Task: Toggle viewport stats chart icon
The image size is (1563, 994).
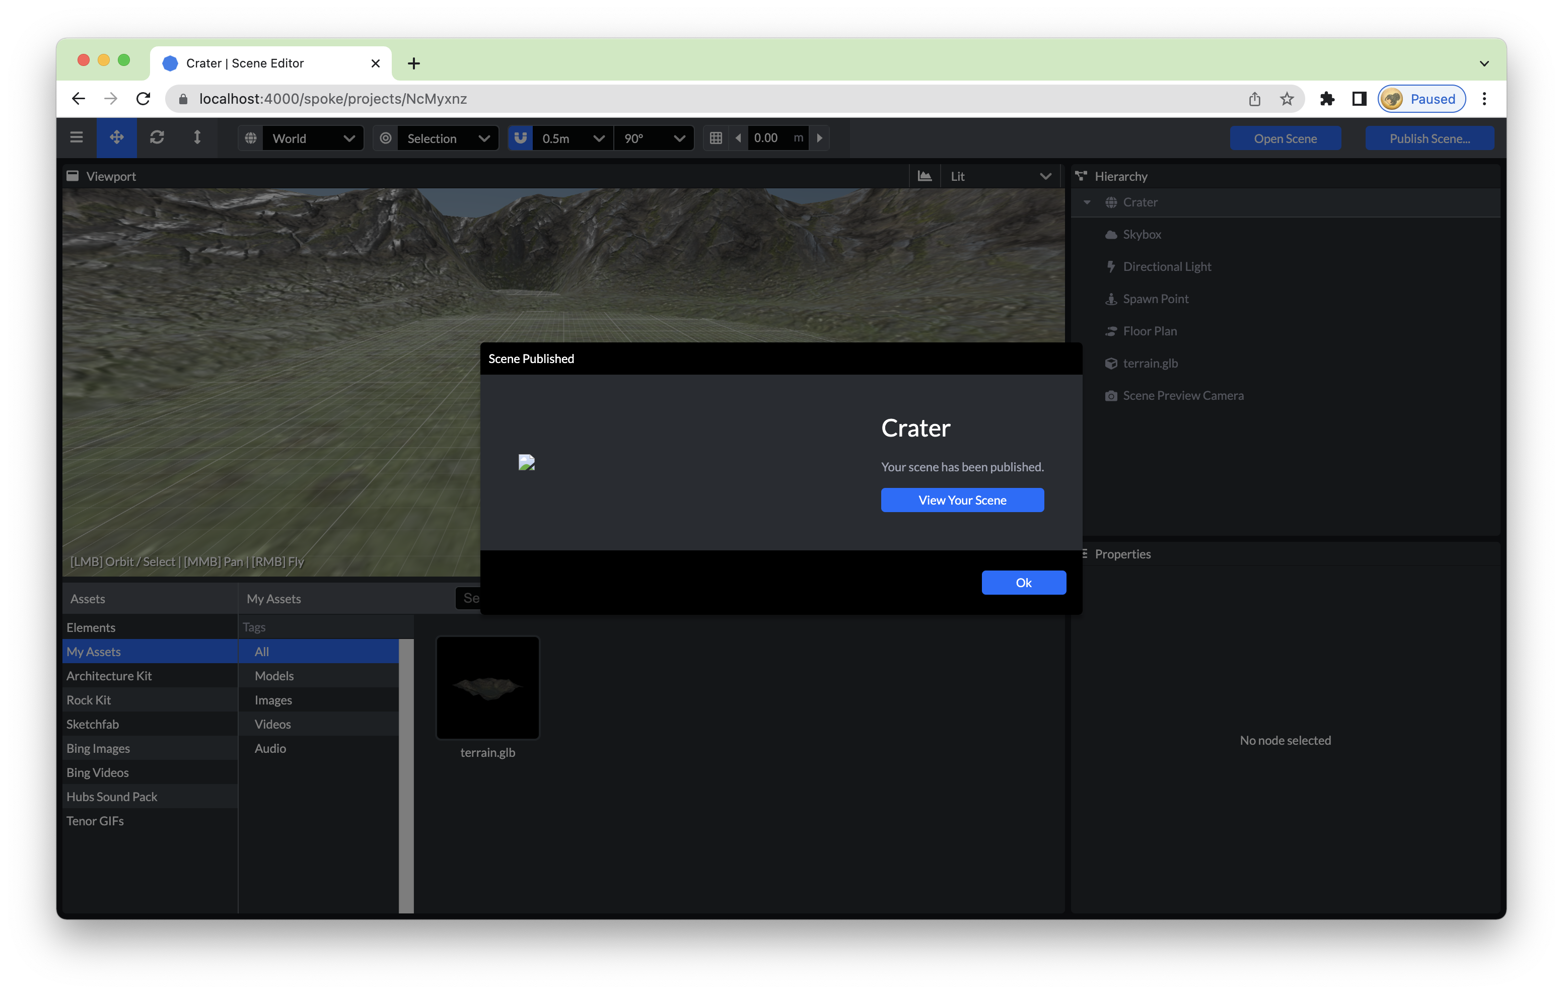Action: (925, 176)
